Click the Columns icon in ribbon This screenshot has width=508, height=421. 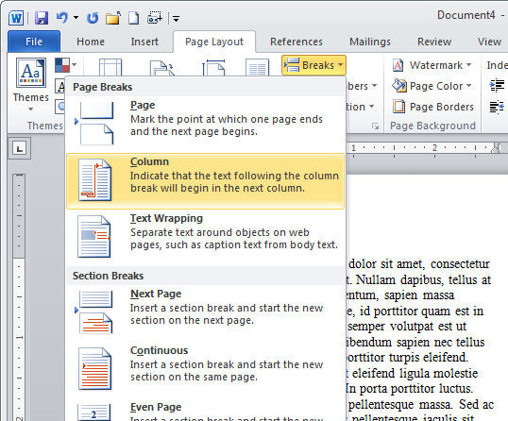(x=257, y=67)
